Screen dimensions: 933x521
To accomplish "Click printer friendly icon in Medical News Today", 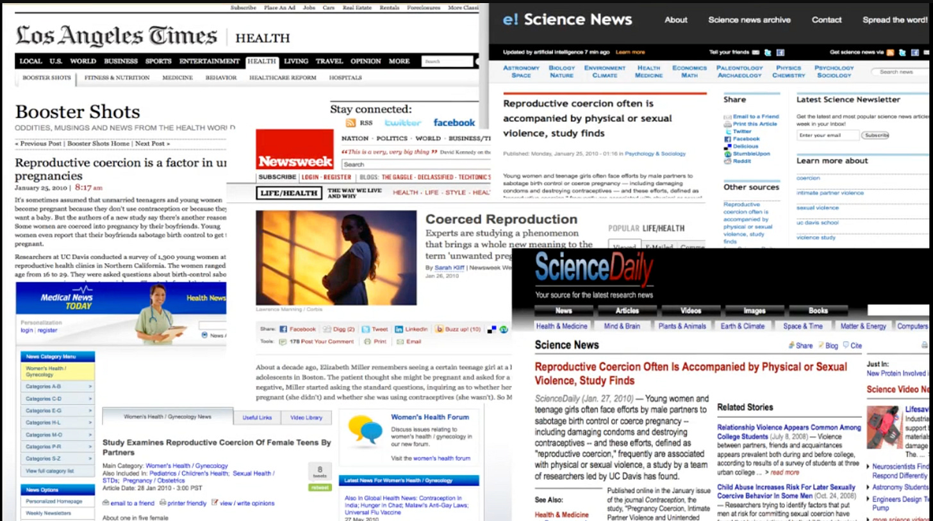I will 163,502.
